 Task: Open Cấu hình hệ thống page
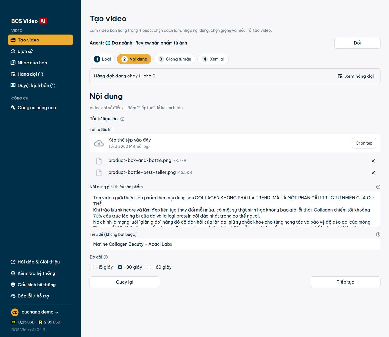41,285
